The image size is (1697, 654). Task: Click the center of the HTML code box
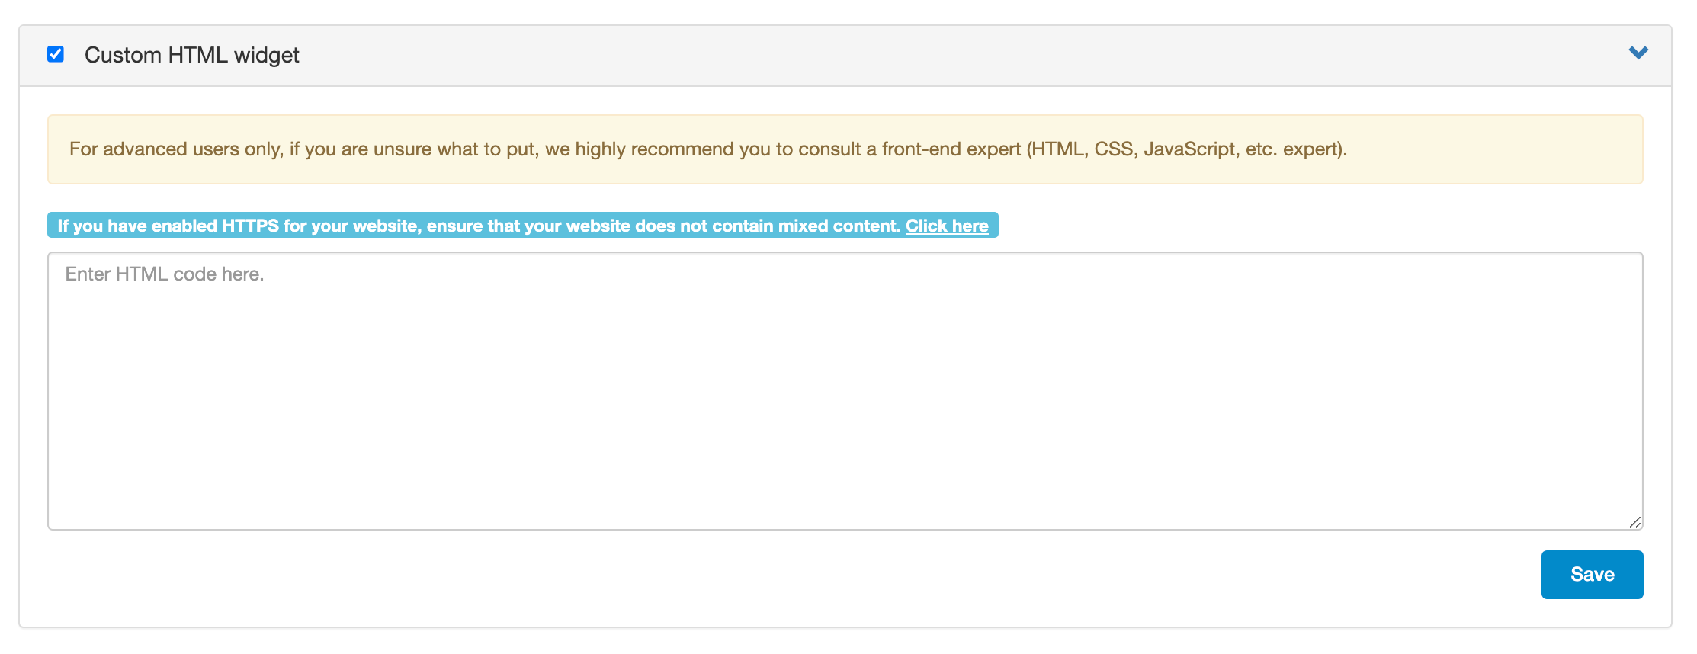pos(845,390)
